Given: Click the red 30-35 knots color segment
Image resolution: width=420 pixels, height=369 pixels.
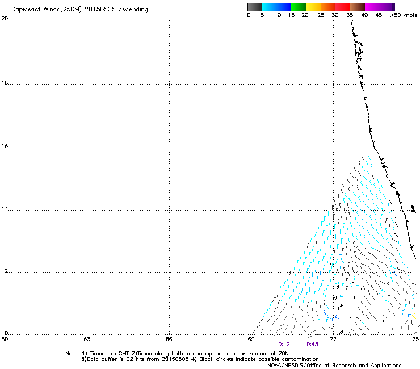Looking at the screenshot, I should coord(343,7).
